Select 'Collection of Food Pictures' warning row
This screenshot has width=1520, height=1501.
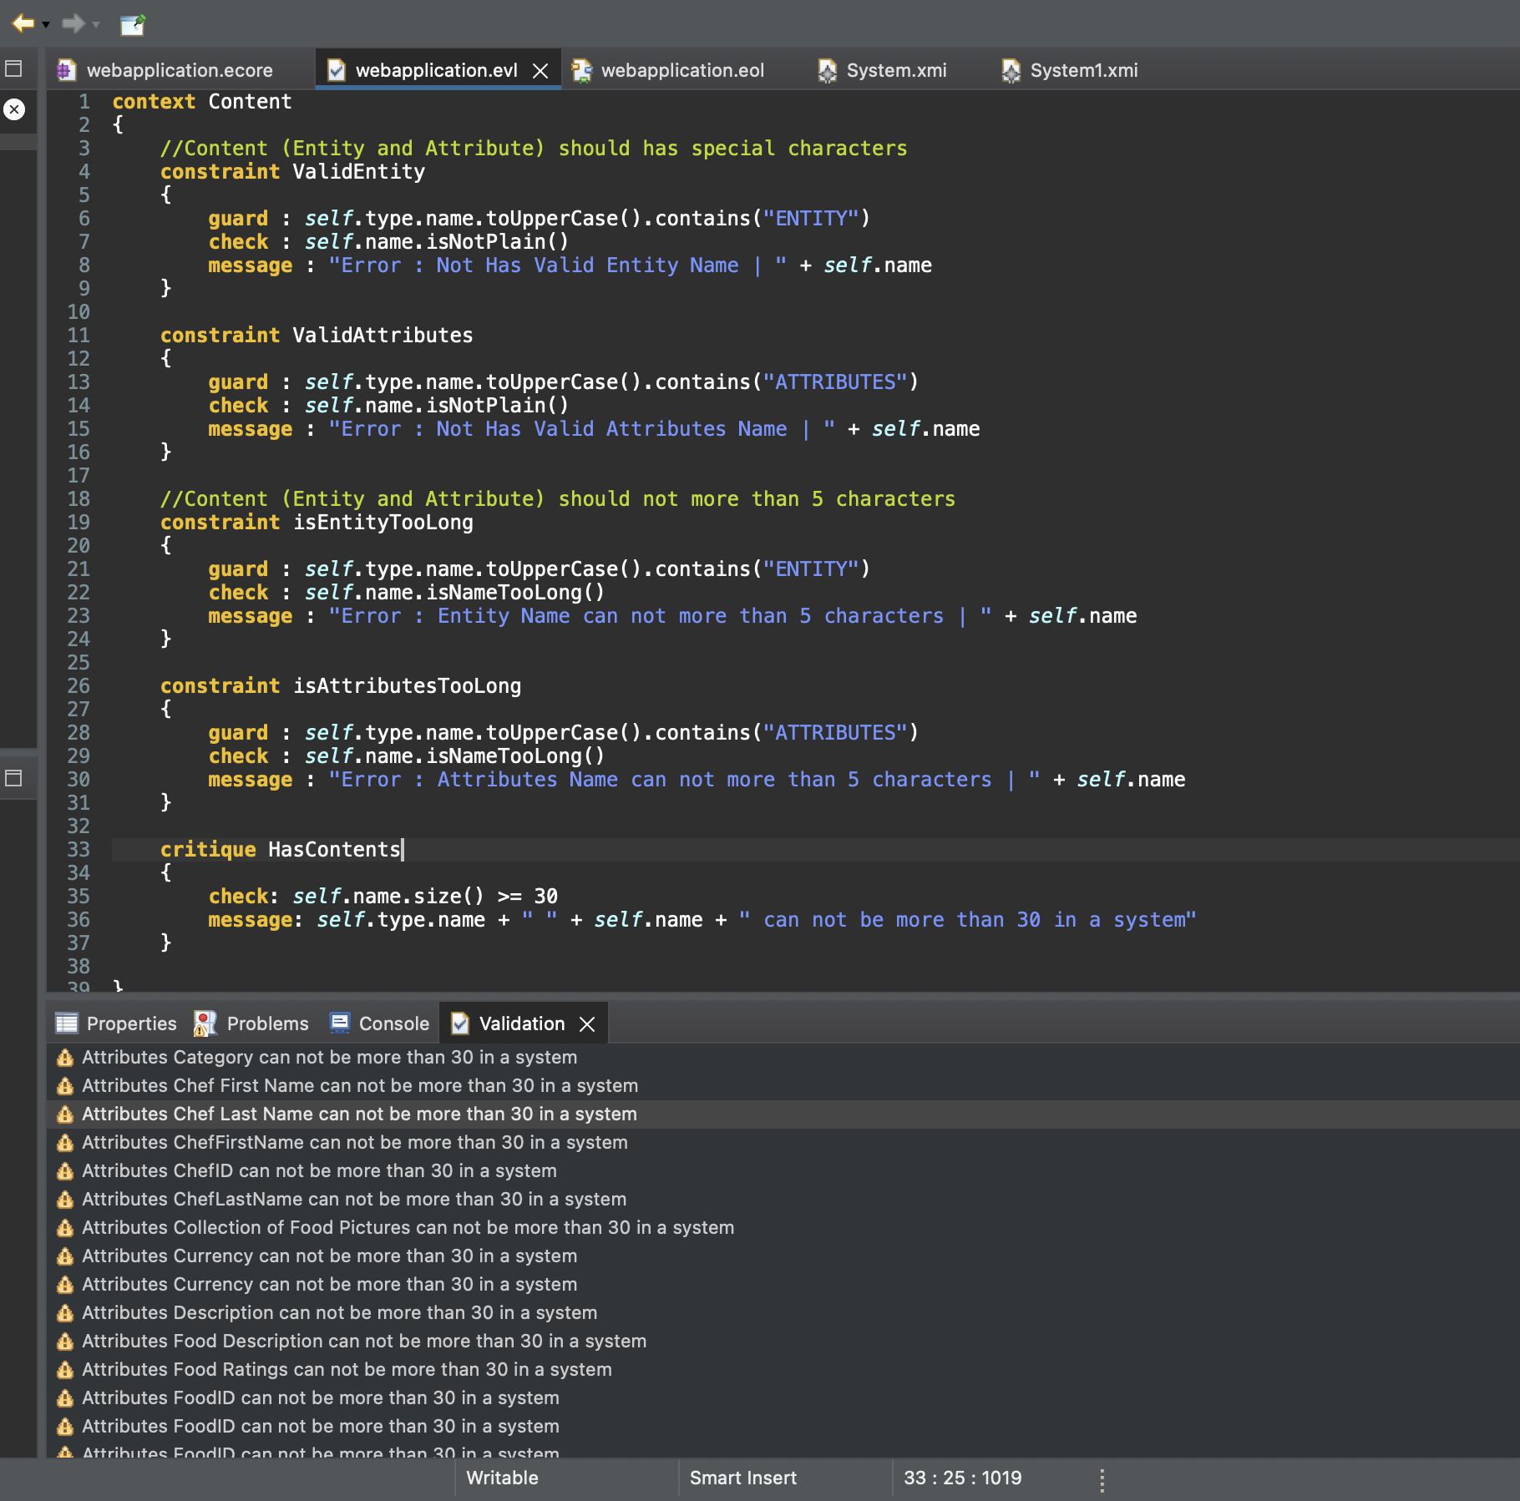click(783, 1228)
